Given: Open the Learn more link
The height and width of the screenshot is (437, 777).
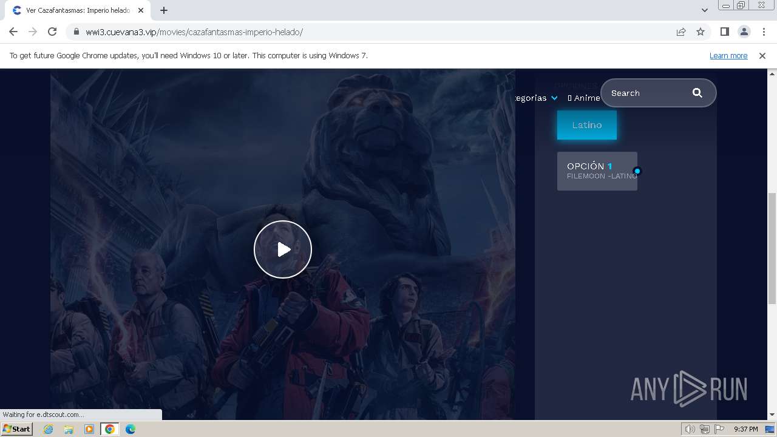Looking at the screenshot, I should pos(728,55).
